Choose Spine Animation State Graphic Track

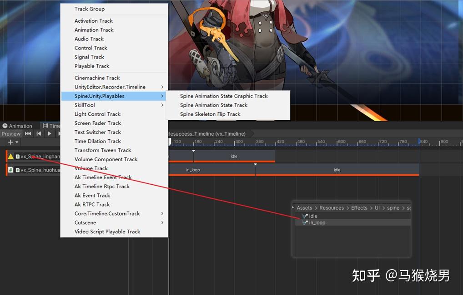point(228,96)
